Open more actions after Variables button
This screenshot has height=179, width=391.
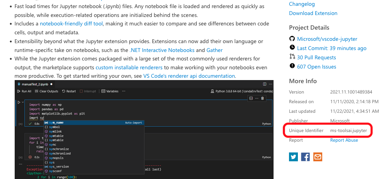[x=124, y=91]
